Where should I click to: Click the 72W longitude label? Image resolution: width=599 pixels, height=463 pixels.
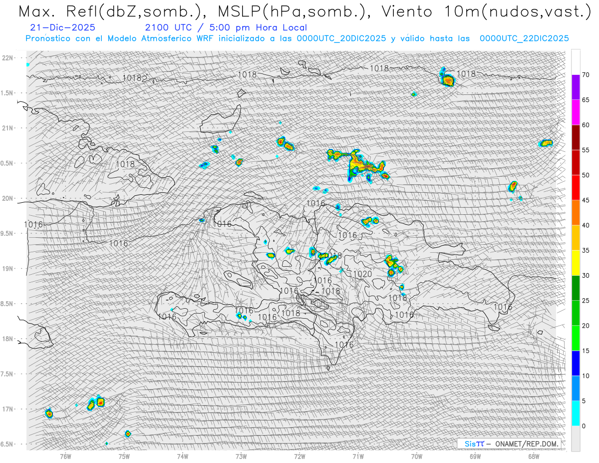pyautogui.click(x=299, y=456)
